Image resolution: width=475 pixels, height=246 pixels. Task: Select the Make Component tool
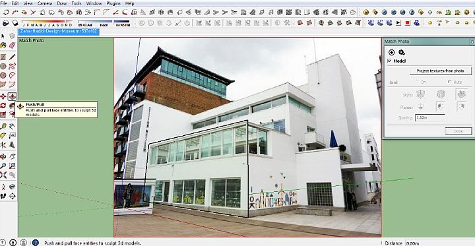click(x=12, y=36)
